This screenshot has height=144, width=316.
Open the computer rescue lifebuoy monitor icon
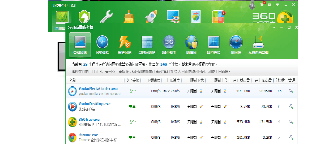pyautogui.click(x=173, y=17)
